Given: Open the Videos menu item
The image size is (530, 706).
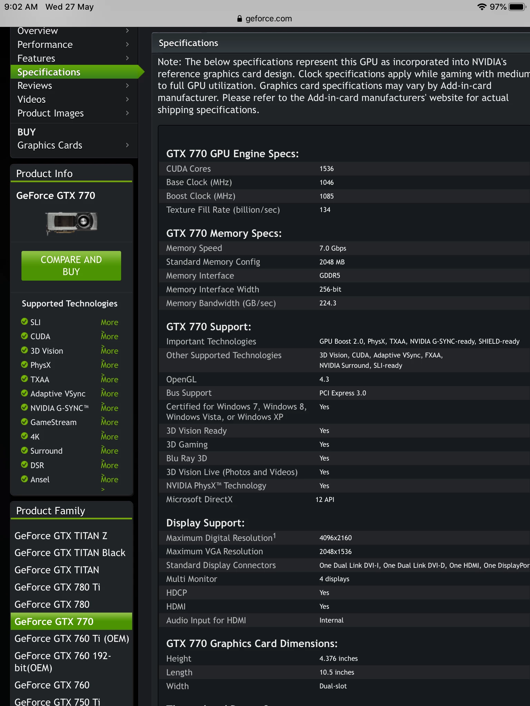Looking at the screenshot, I should pyautogui.click(x=31, y=100).
